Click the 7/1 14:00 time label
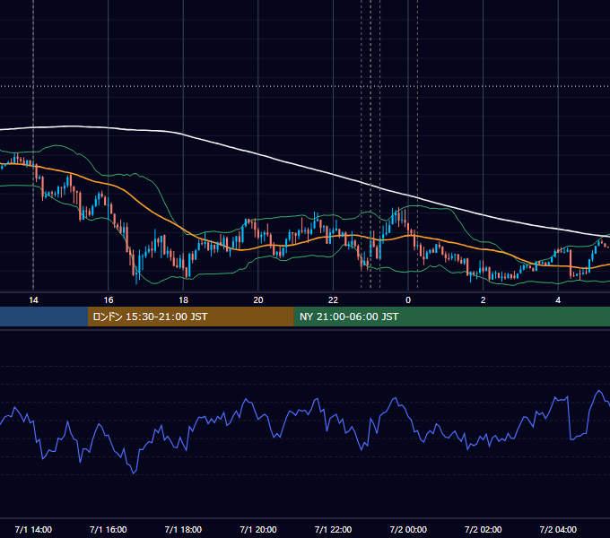The height and width of the screenshot is (538, 610). point(33,529)
